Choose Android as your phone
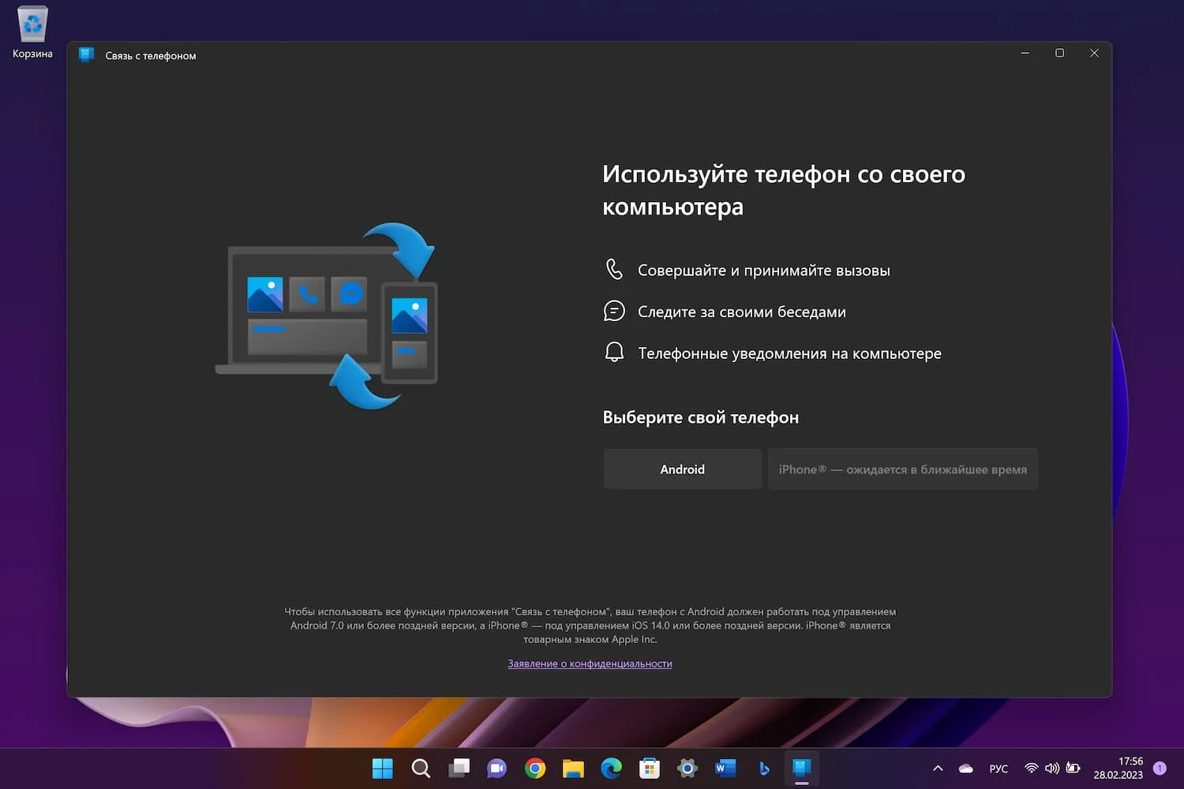 [x=682, y=469]
